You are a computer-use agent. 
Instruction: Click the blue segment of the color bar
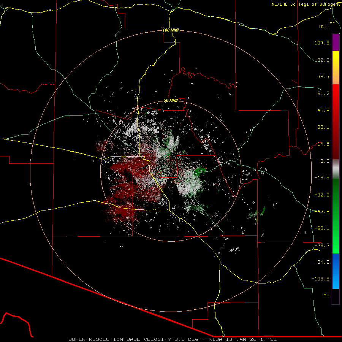[336, 271]
